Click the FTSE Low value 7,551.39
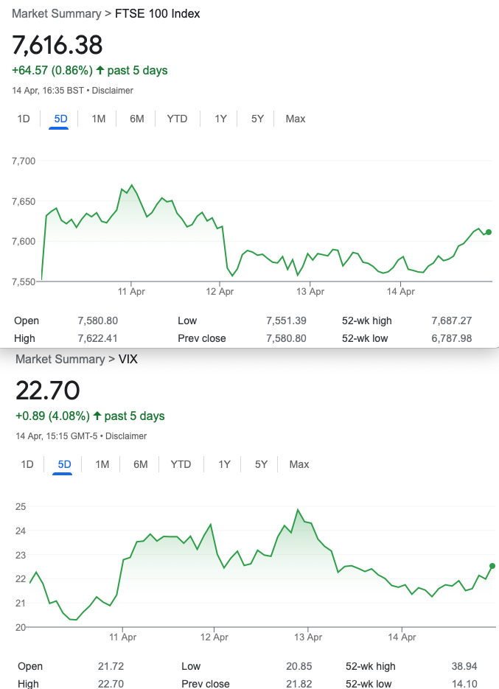The width and height of the screenshot is (499, 689). (x=286, y=321)
